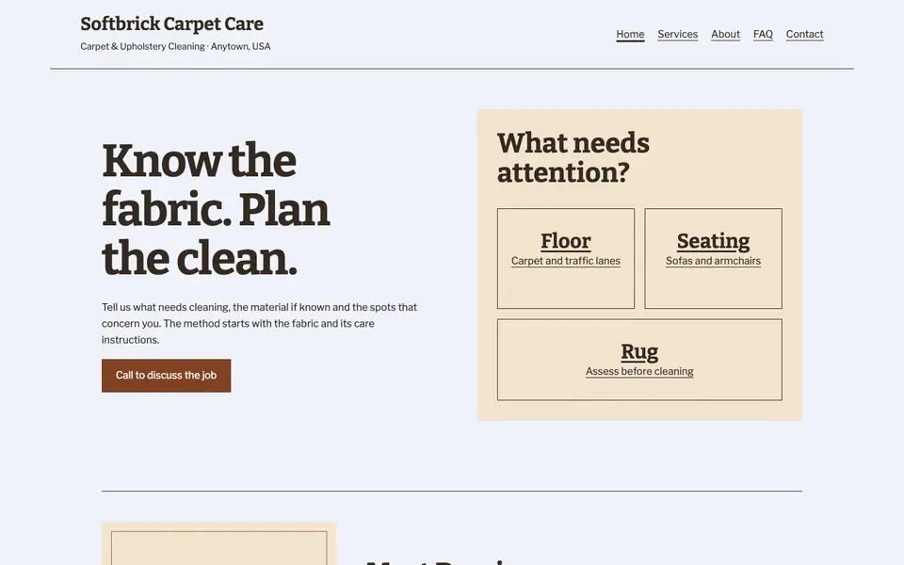Select the Rug card link
Screen dimensions: 904x565
tap(639, 360)
